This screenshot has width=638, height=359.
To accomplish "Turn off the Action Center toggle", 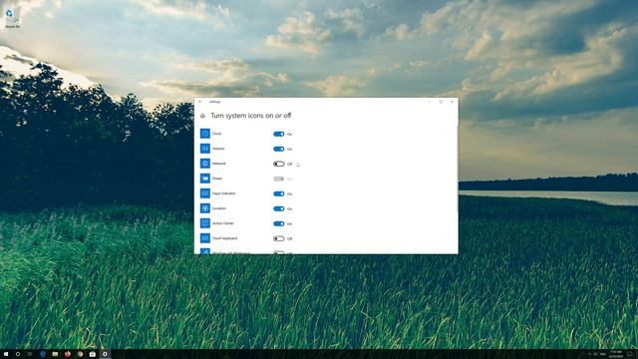I will [x=279, y=223].
